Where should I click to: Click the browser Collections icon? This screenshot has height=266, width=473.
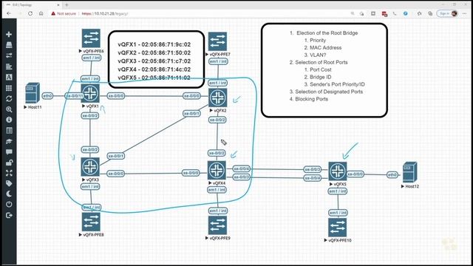[x=430, y=13]
